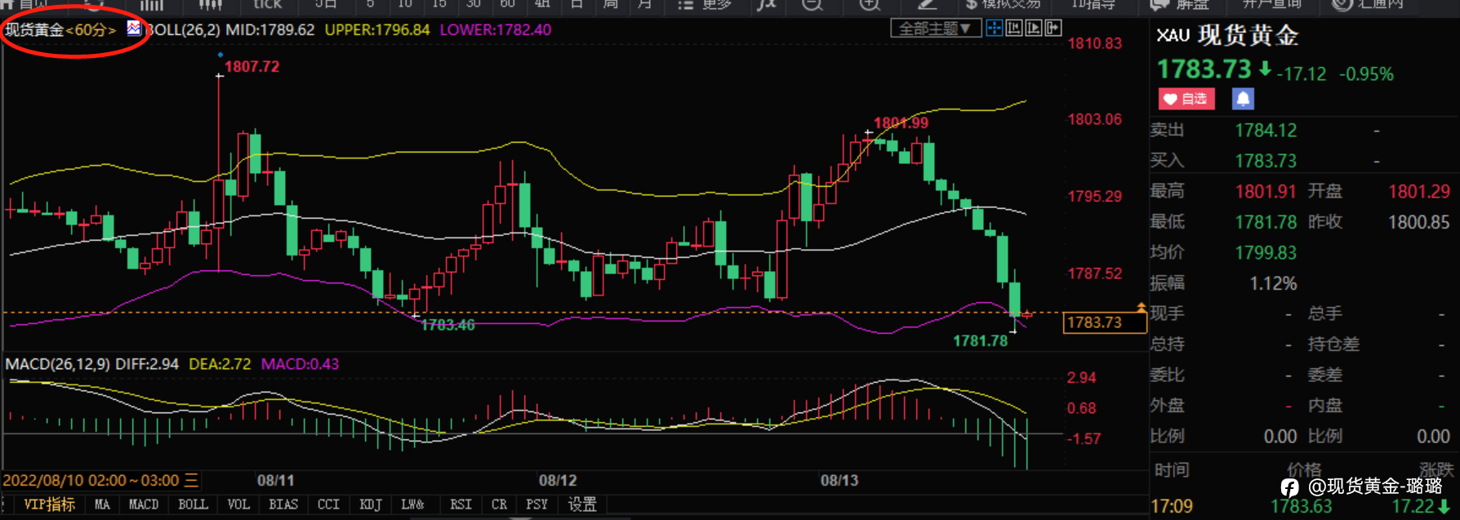
Task: Click the 1810.83 price axis label
Action: coord(1095,43)
